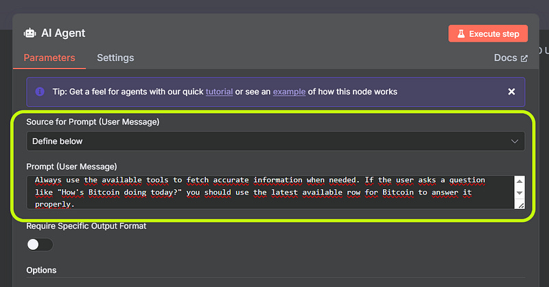Switch to the Settings tab
This screenshot has height=287, width=549.
coord(115,58)
